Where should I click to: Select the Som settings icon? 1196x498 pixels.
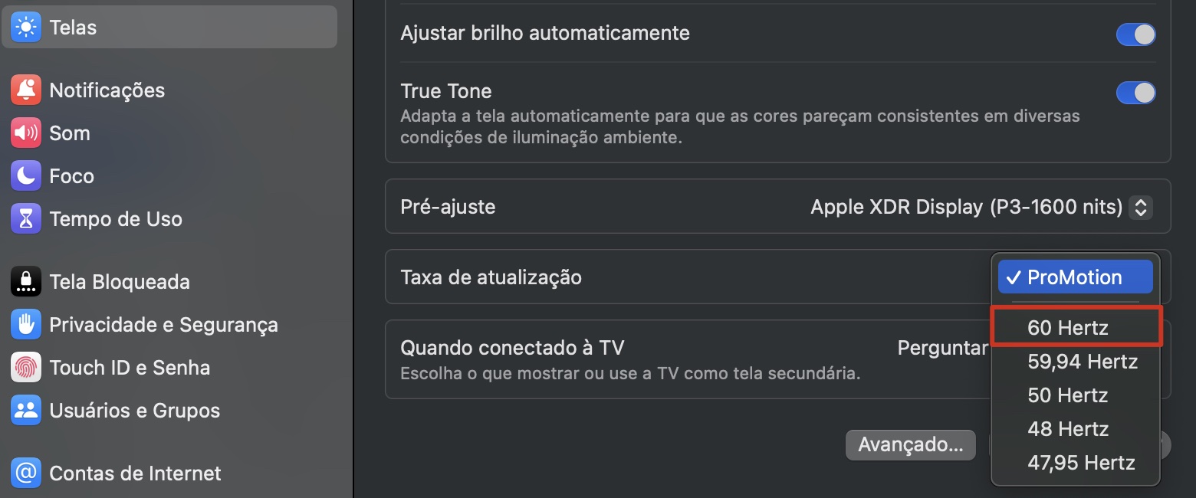click(x=25, y=133)
